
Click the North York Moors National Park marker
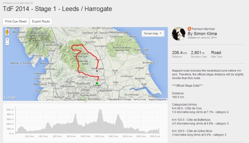pyautogui.click(x=123, y=45)
